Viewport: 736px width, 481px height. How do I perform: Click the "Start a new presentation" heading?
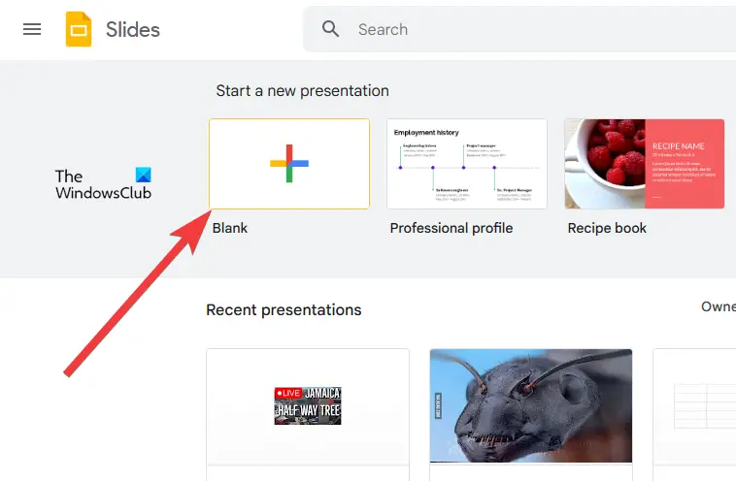pos(302,90)
